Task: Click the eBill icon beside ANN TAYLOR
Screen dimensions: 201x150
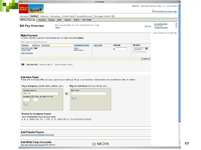Action: point(36,48)
